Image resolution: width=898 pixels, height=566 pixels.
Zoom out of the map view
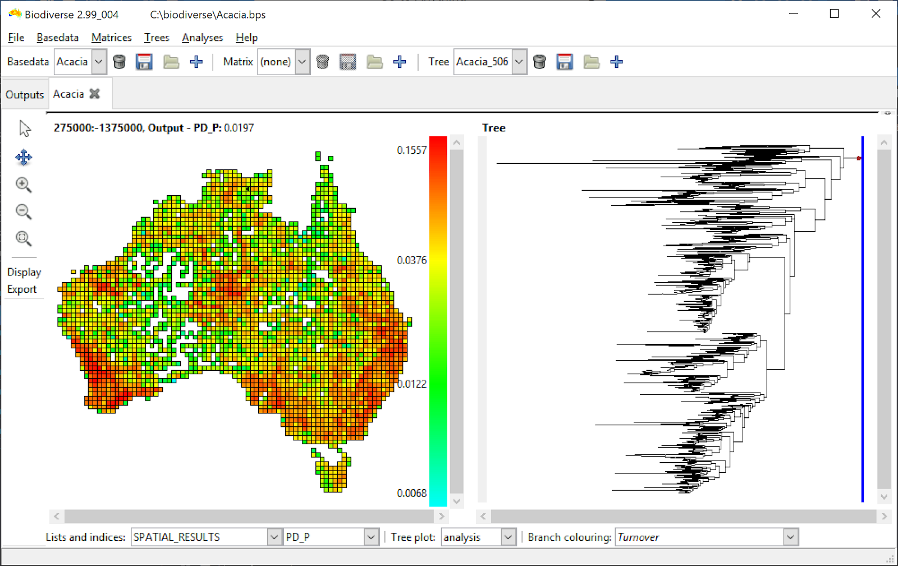point(23,211)
